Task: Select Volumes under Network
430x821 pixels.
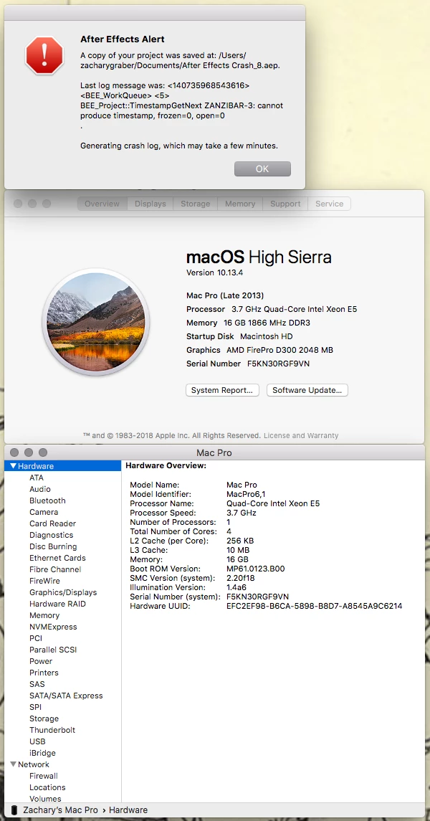Action: [x=45, y=799]
